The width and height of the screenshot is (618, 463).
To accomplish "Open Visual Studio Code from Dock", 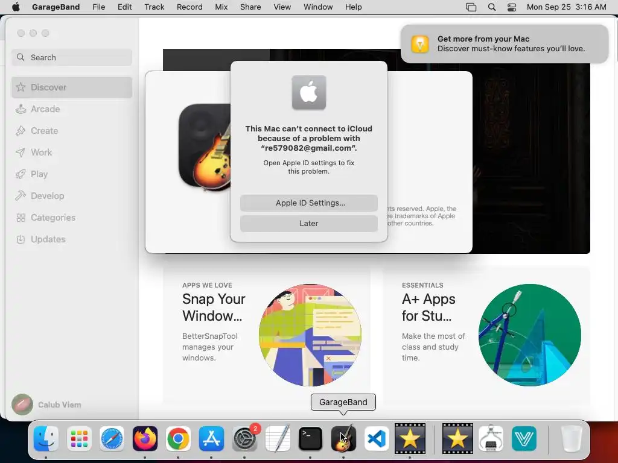I will [x=376, y=438].
